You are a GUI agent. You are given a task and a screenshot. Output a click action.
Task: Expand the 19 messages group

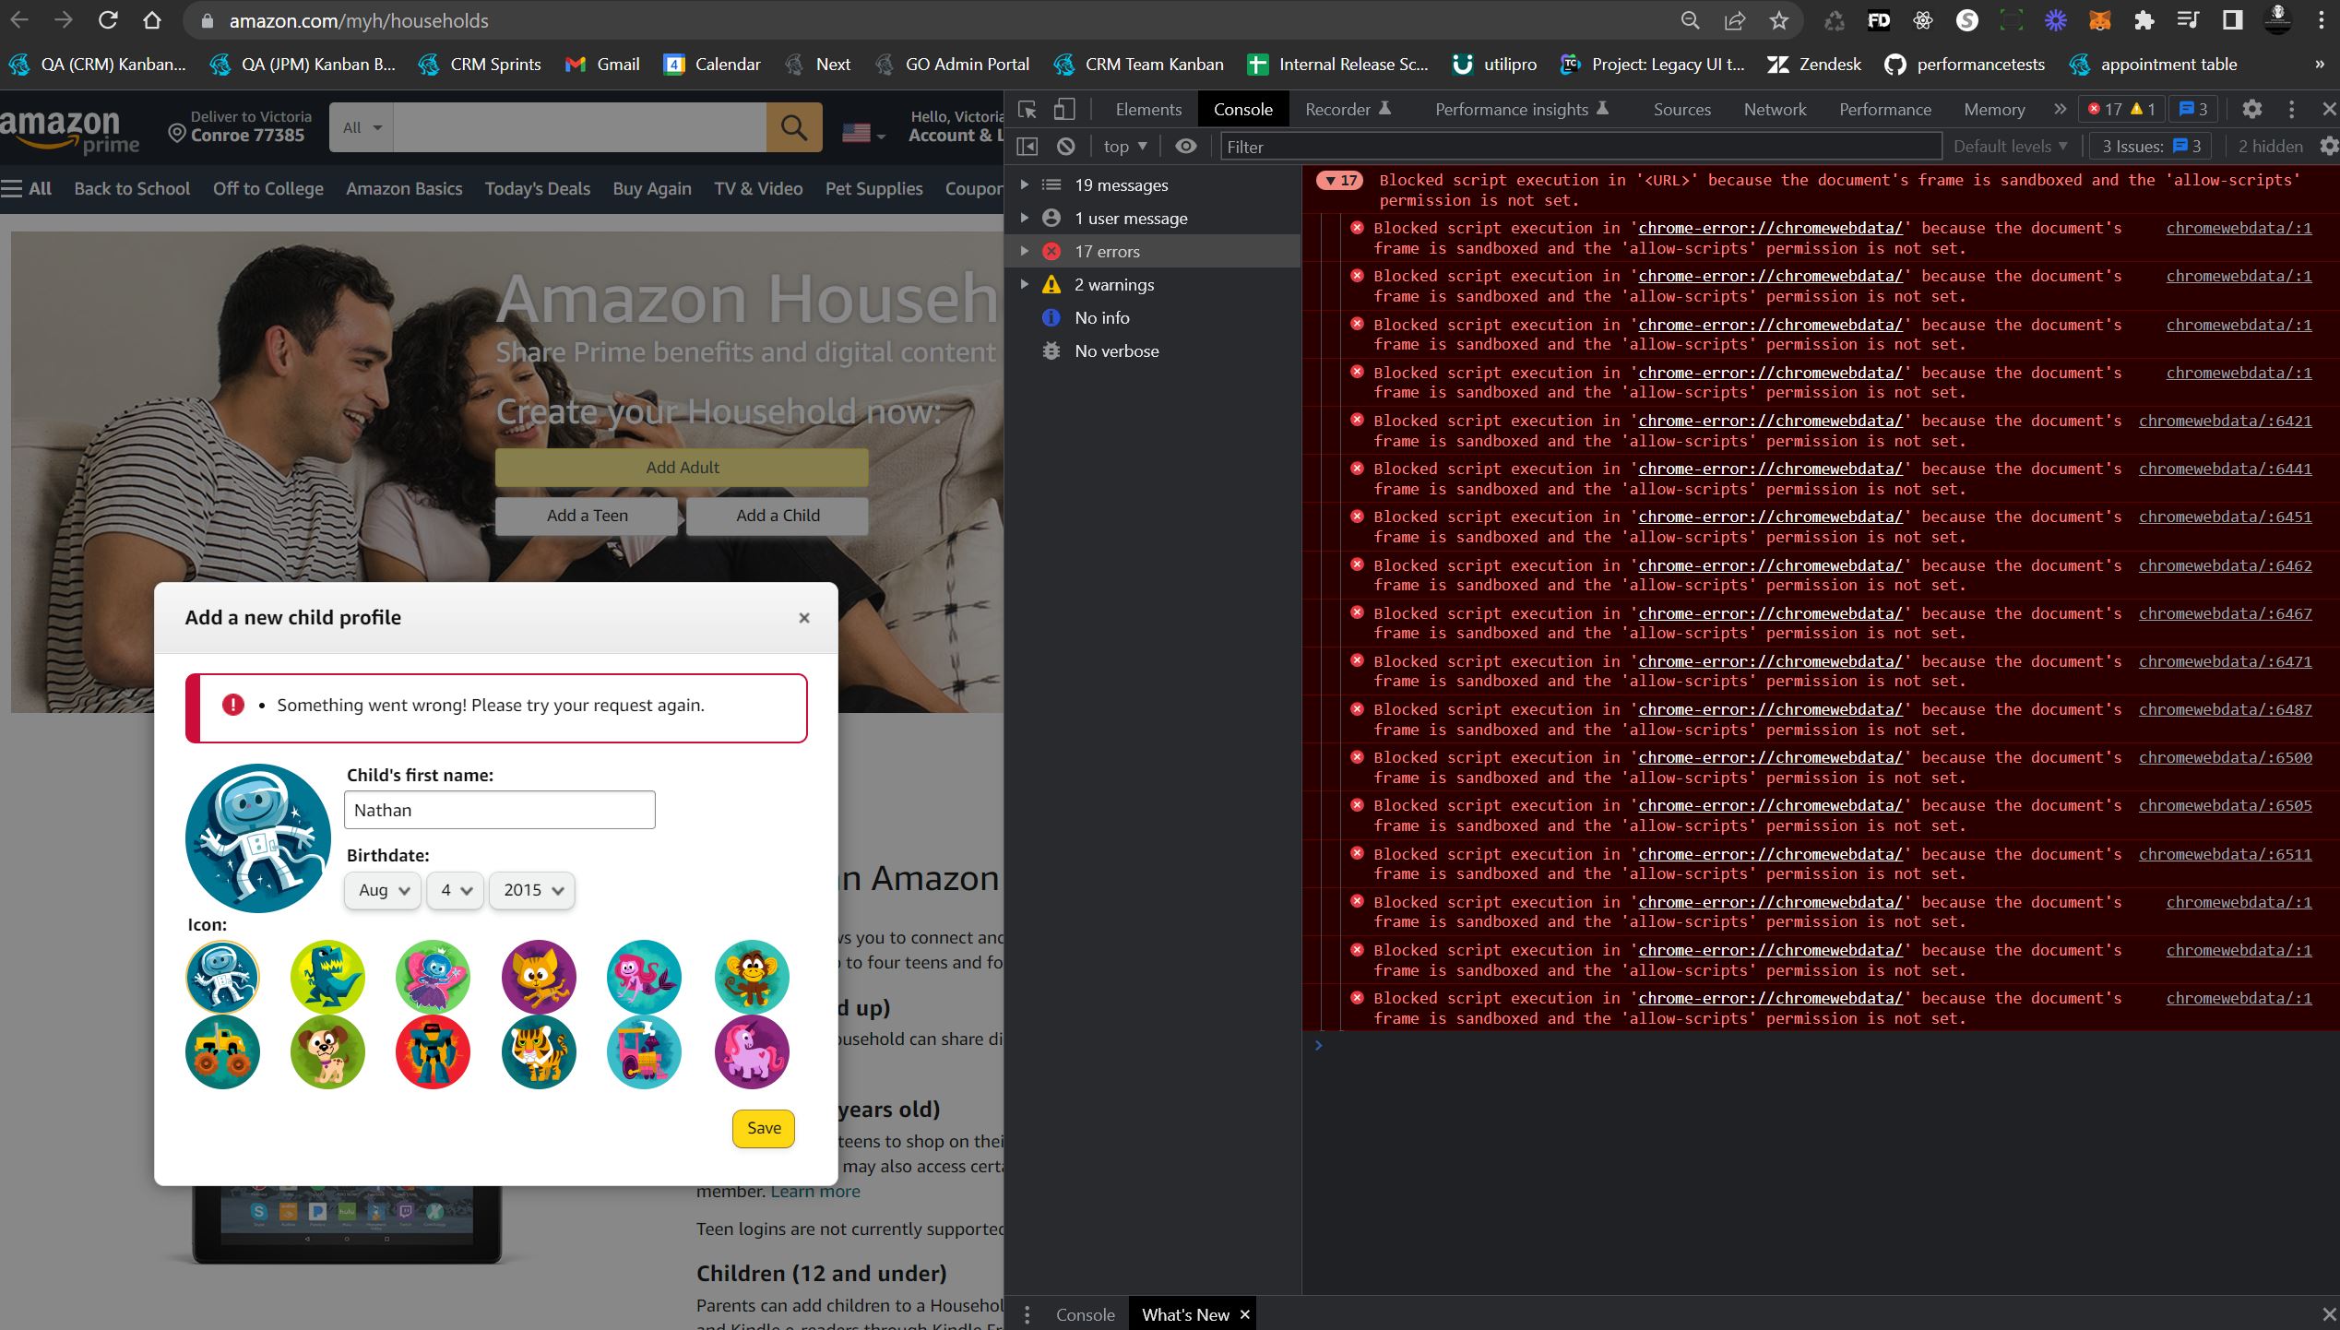(x=1024, y=185)
